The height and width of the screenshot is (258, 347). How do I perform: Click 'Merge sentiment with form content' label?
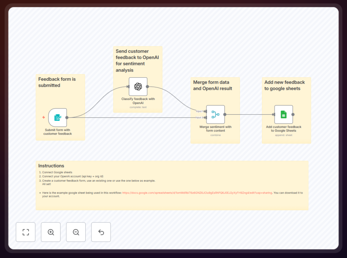pos(215,129)
